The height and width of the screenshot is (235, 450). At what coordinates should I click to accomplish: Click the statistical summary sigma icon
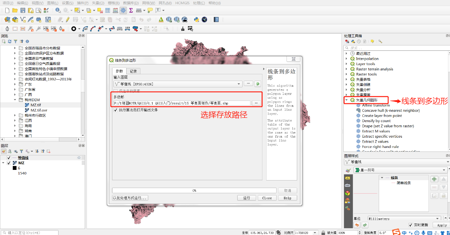point(131,11)
